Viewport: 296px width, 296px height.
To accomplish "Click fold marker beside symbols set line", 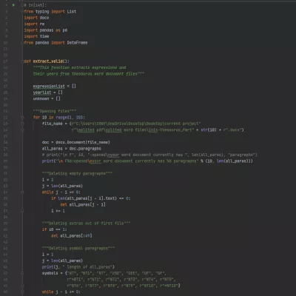I will click(22, 273).
